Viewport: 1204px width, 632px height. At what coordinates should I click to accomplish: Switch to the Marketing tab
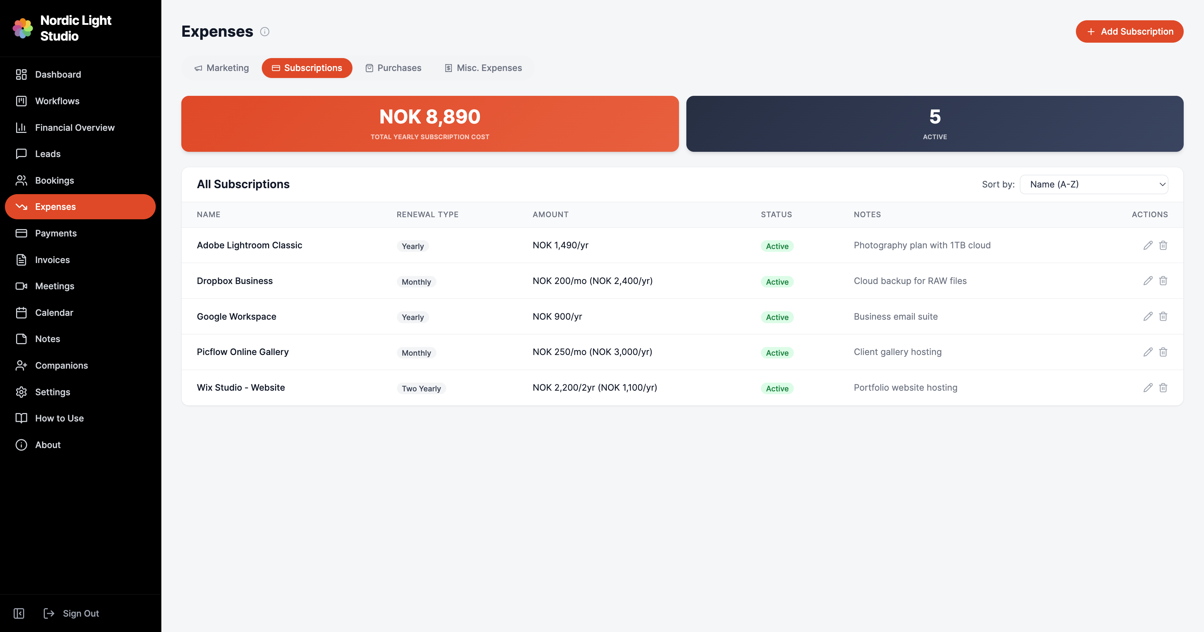[x=222, y=68]
